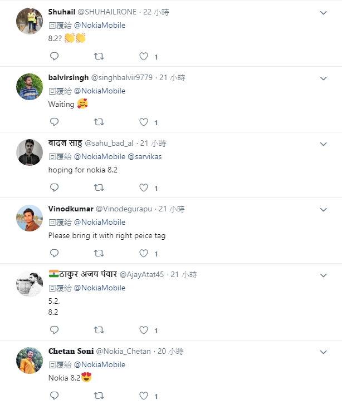Like Vinodkumar's price tag tweet
Image resolution: width=342 pixels, height=405 pixels.
point(144,253)
